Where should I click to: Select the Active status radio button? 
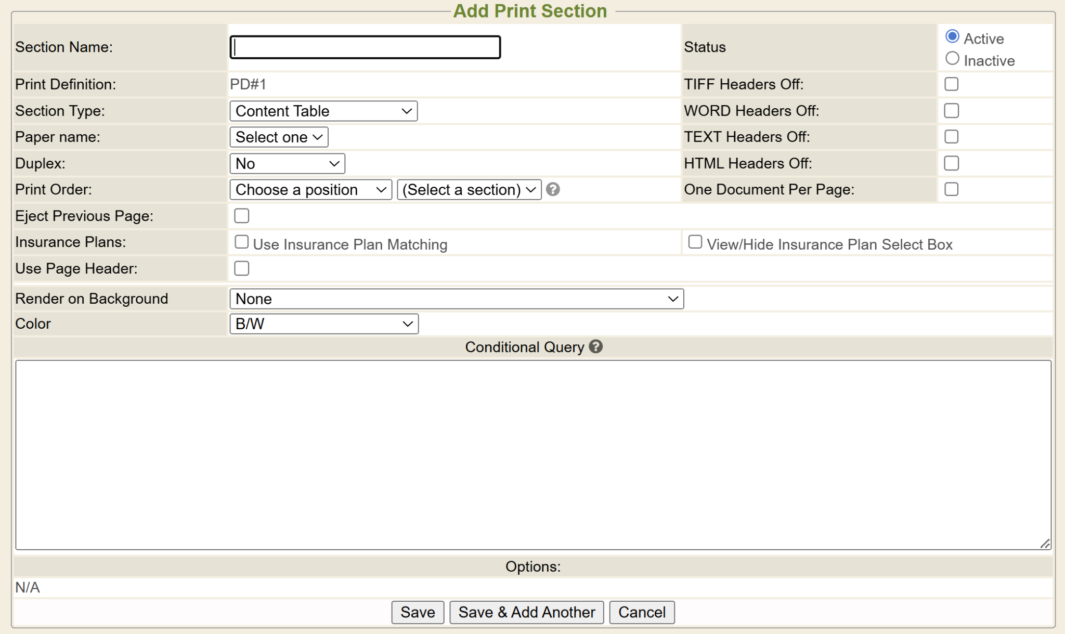tap(952, 37)
